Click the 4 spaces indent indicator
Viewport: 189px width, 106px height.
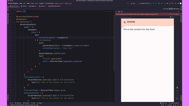coord(170,105)
